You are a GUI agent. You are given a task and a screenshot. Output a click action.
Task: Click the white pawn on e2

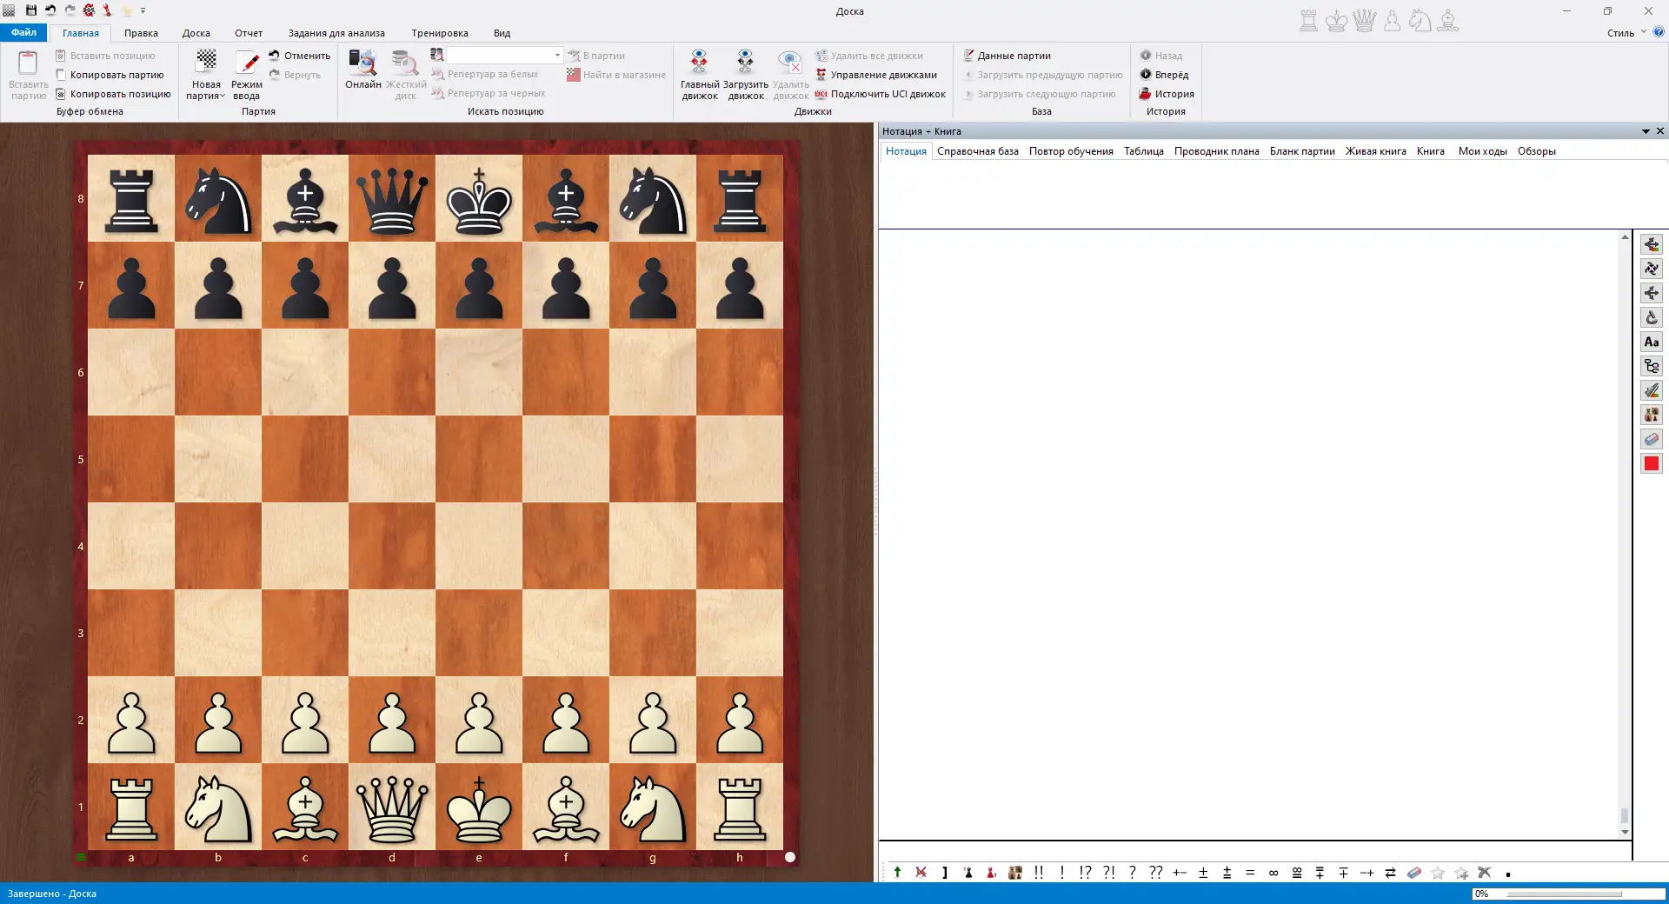479,721
